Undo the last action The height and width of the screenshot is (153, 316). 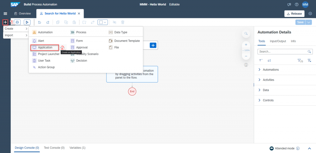coord(39,22)
